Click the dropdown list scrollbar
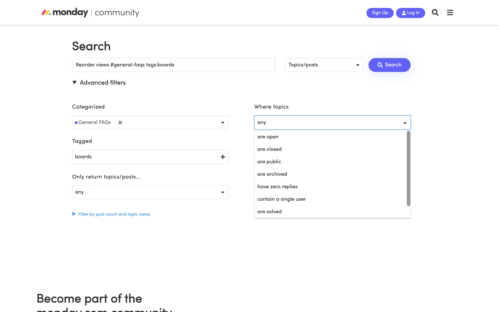This screenshot has width=499, height=312. [x=408, y=168]
